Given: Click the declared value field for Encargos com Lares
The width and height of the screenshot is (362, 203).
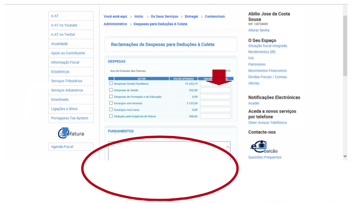Looking at the screenshot, I should (215, 110).
